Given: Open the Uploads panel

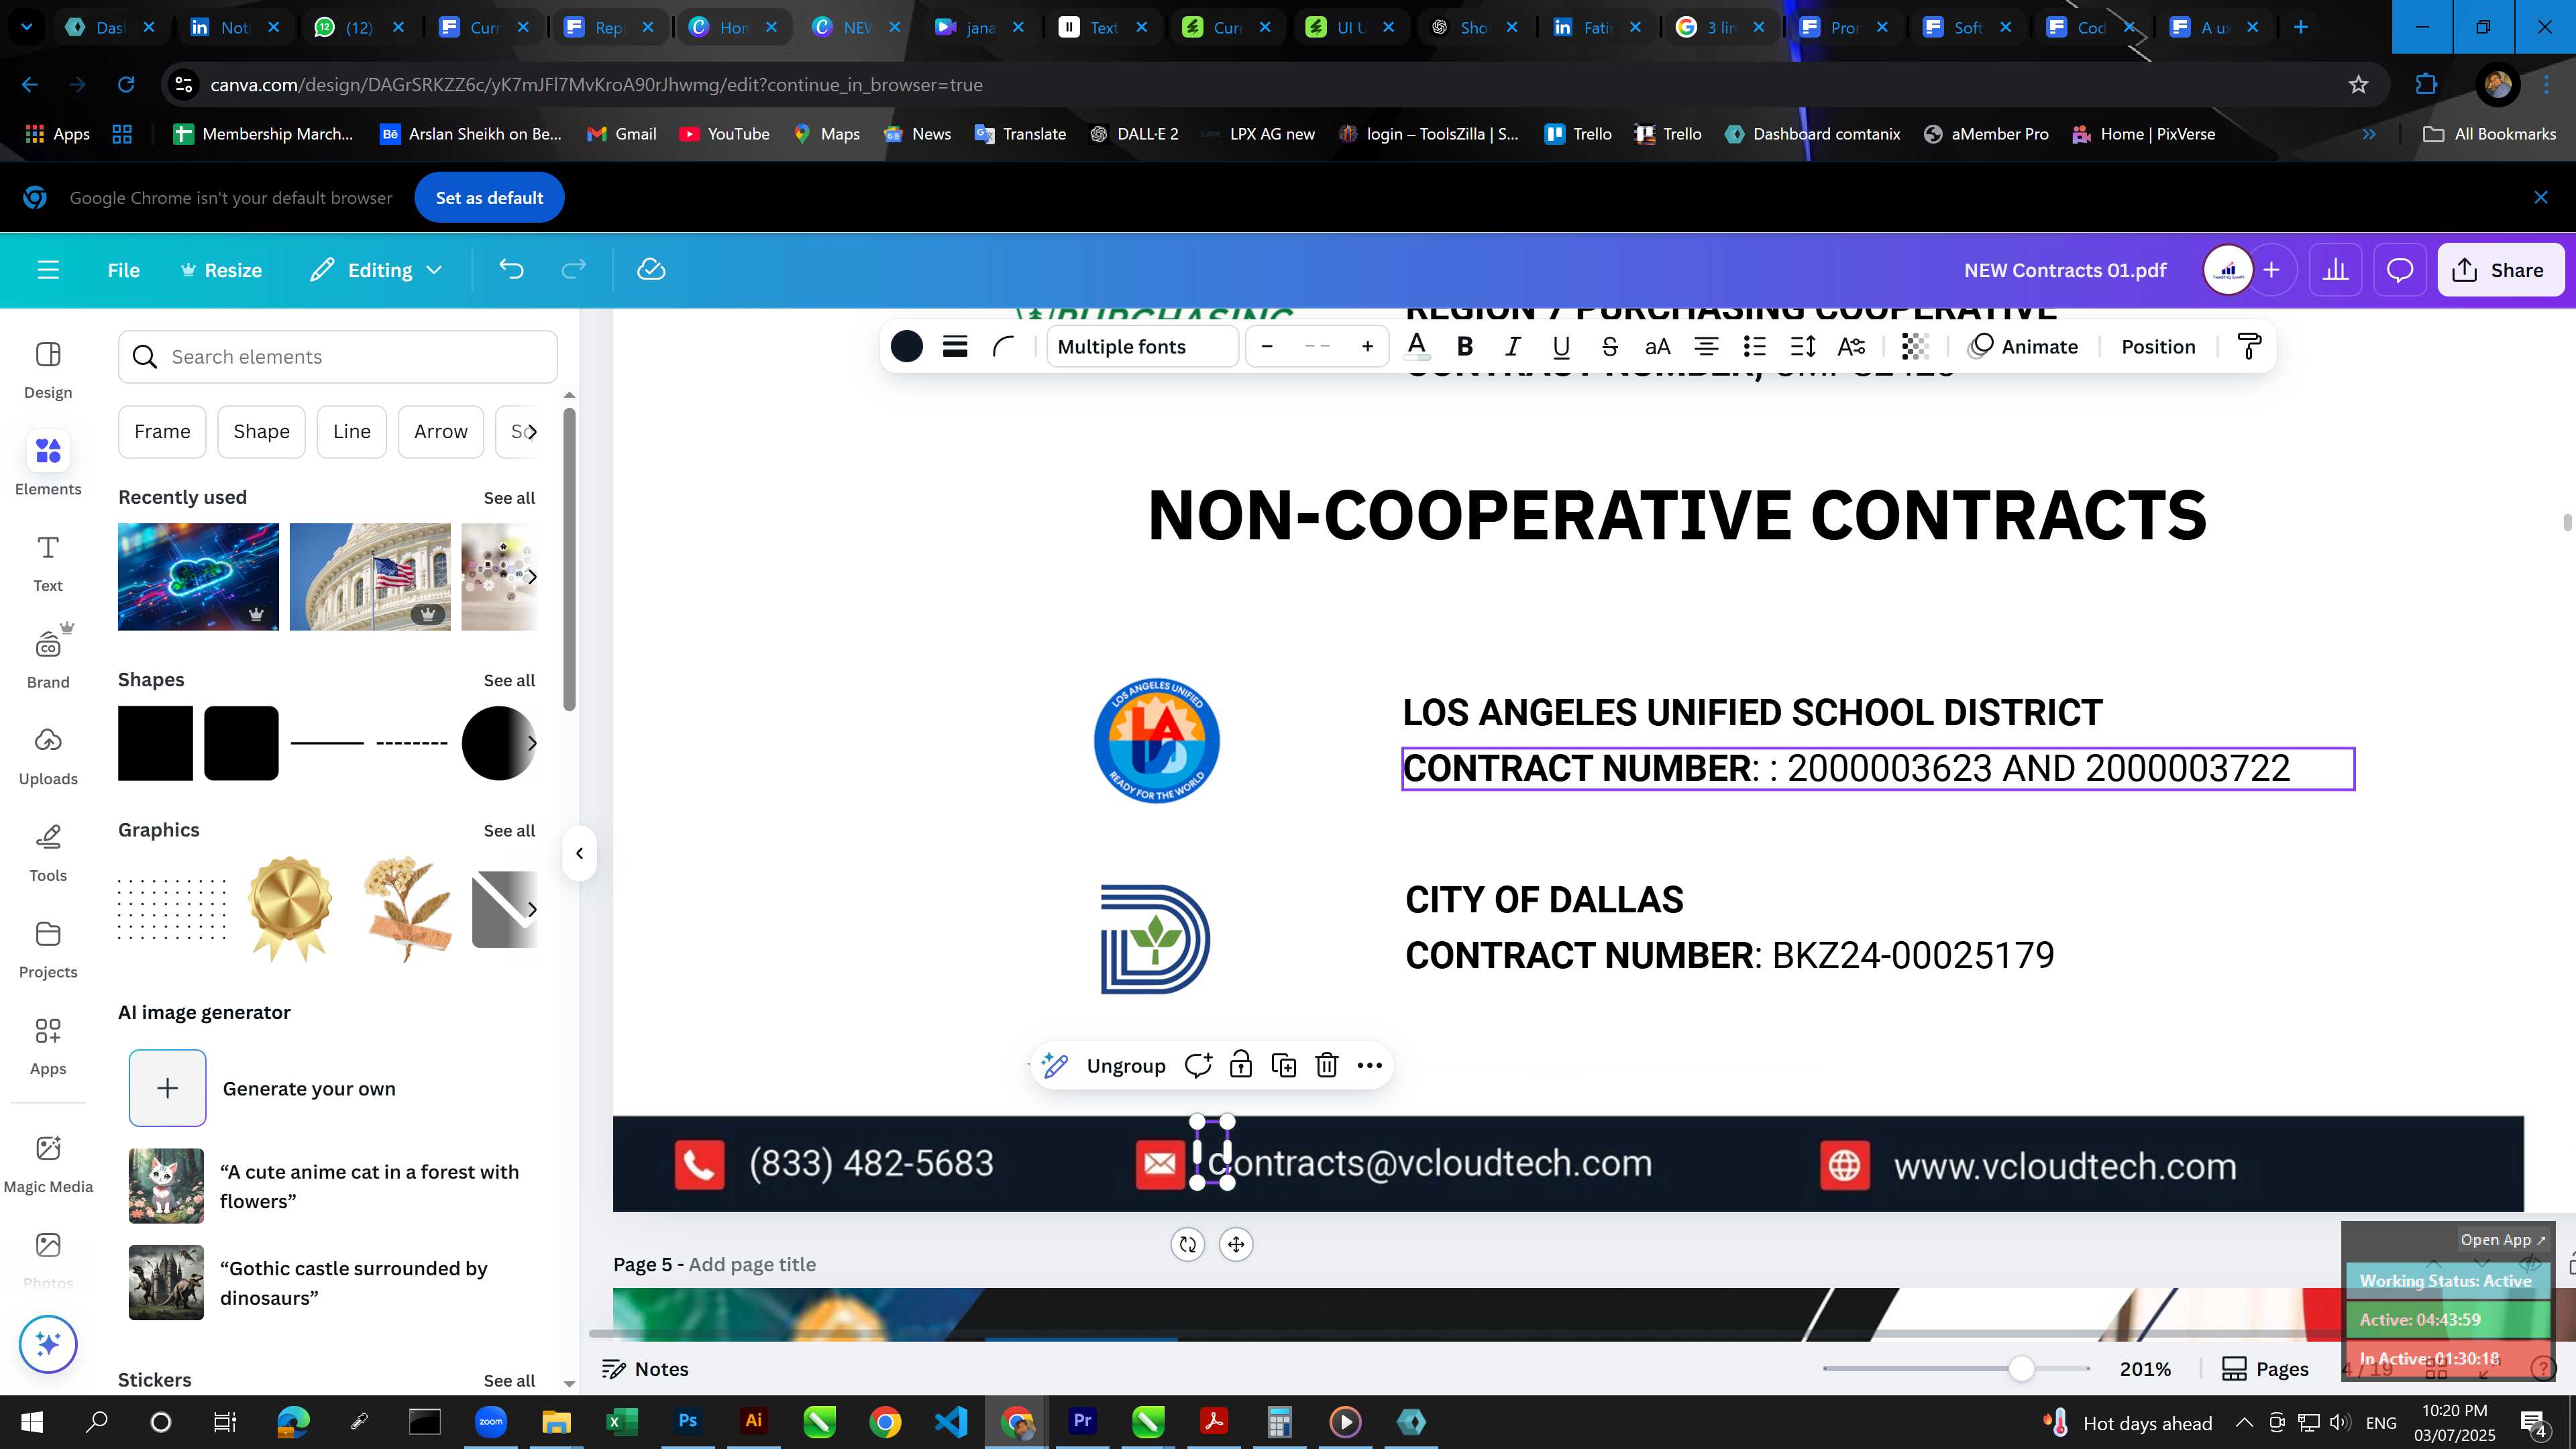Looking at the screenshot, I should (48, 756).
